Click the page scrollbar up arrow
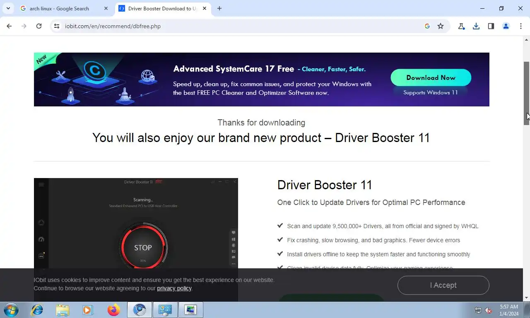The image size is (530, 318). pos(527,40)
